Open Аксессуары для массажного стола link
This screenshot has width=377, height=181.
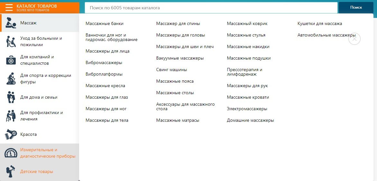(x=185, y=107)
